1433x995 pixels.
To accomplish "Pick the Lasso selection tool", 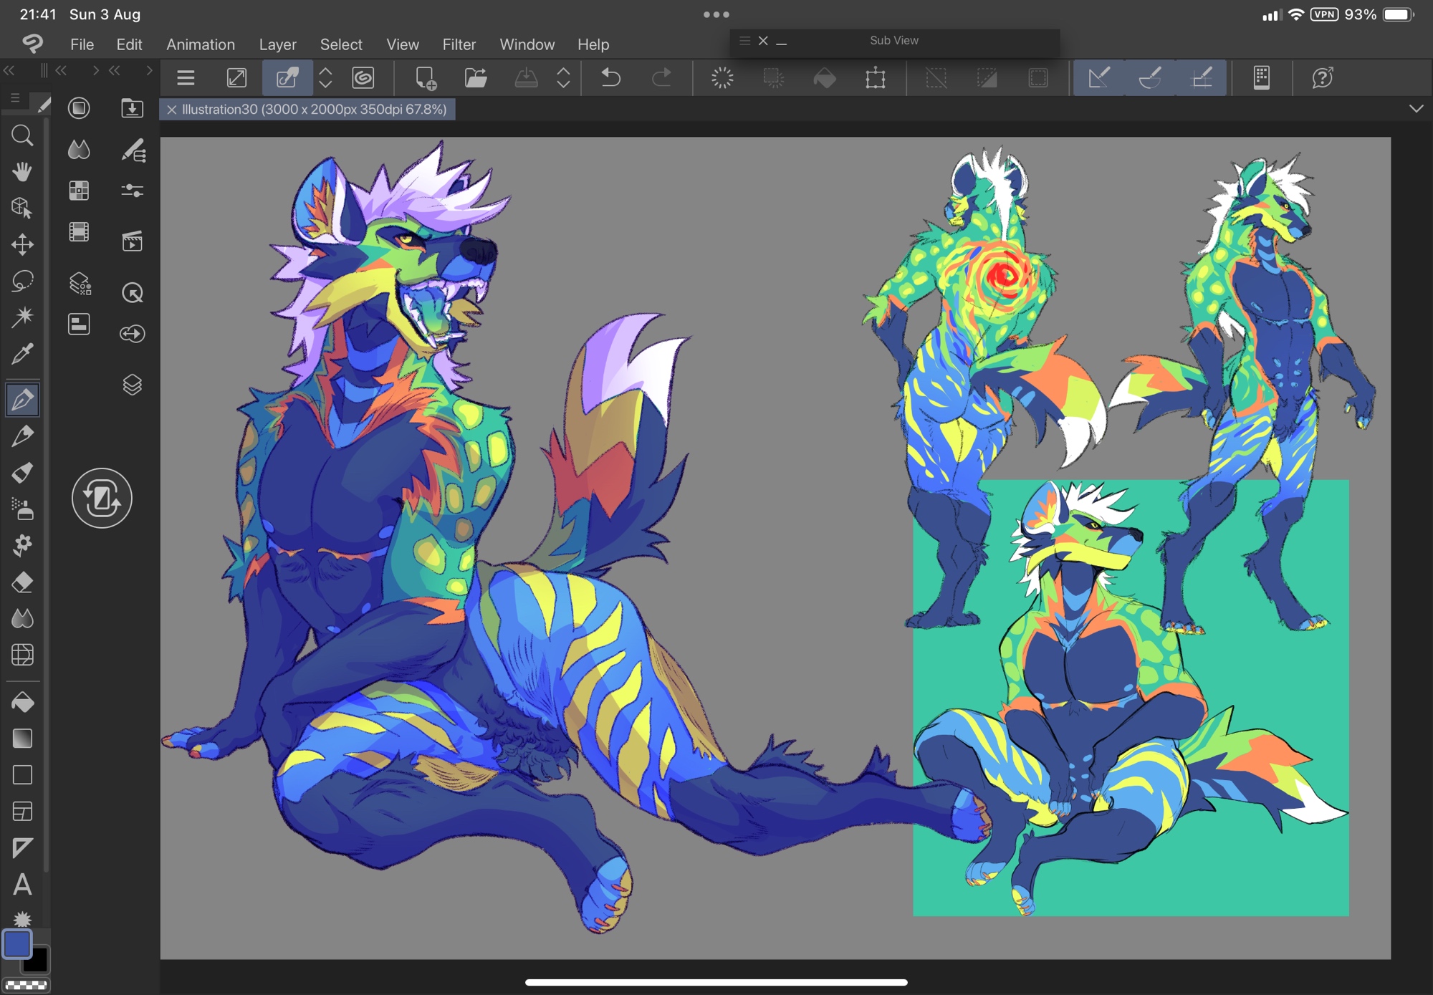I will 22,280.
